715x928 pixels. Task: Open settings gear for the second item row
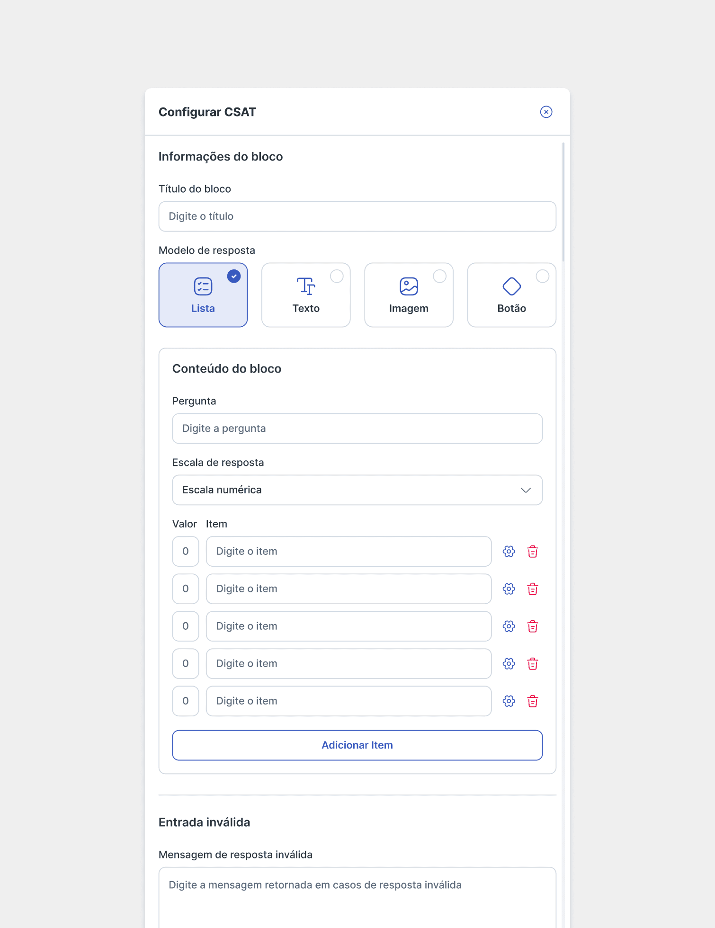pyautogui.click(x=509, y=589)
